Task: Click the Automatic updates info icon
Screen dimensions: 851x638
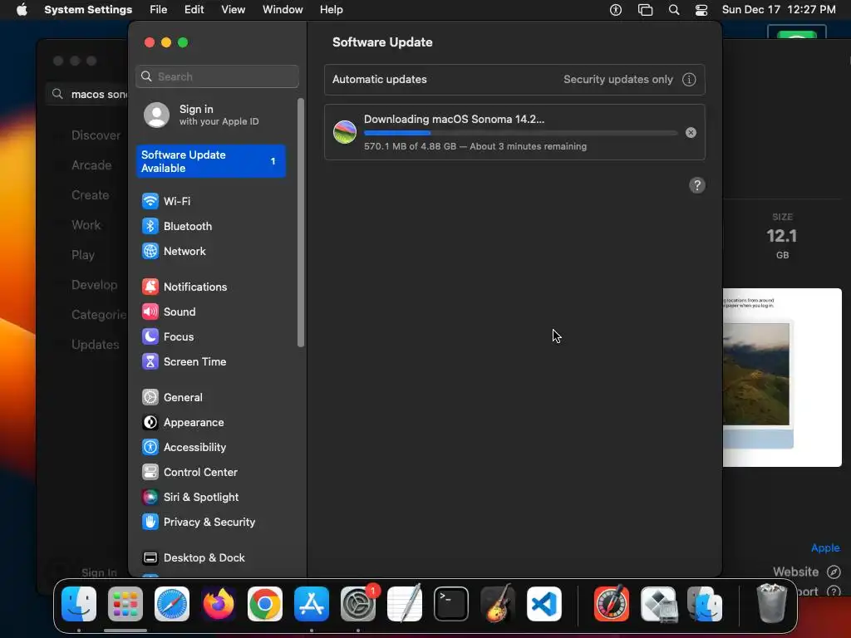Action: click(689, 80)
